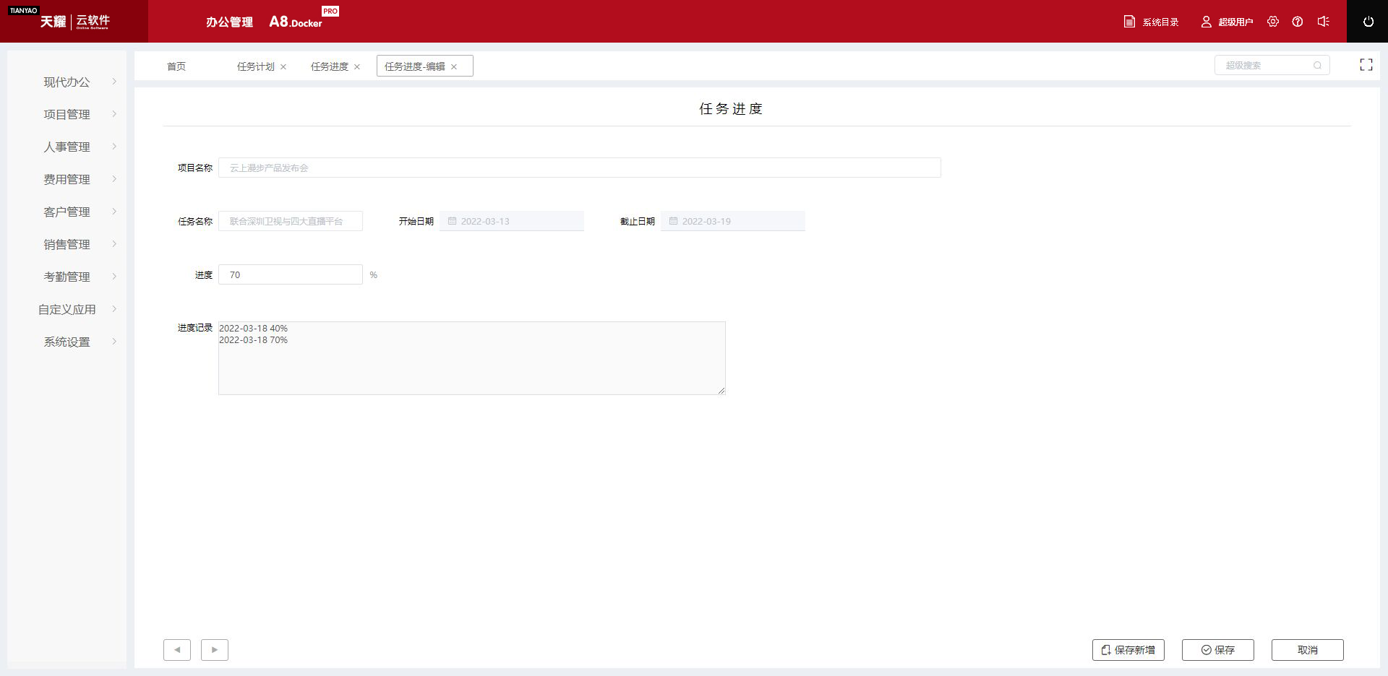
Task: Open the help question mark icon
Action: tap(1298, 22)
